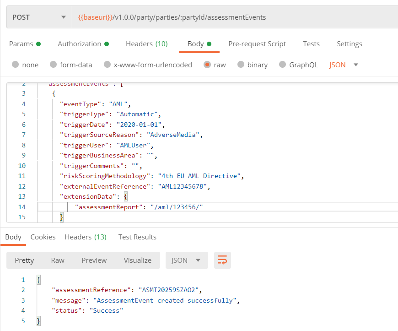Switch to Raw response view
398x331 pixels.
tap(58, 260)
